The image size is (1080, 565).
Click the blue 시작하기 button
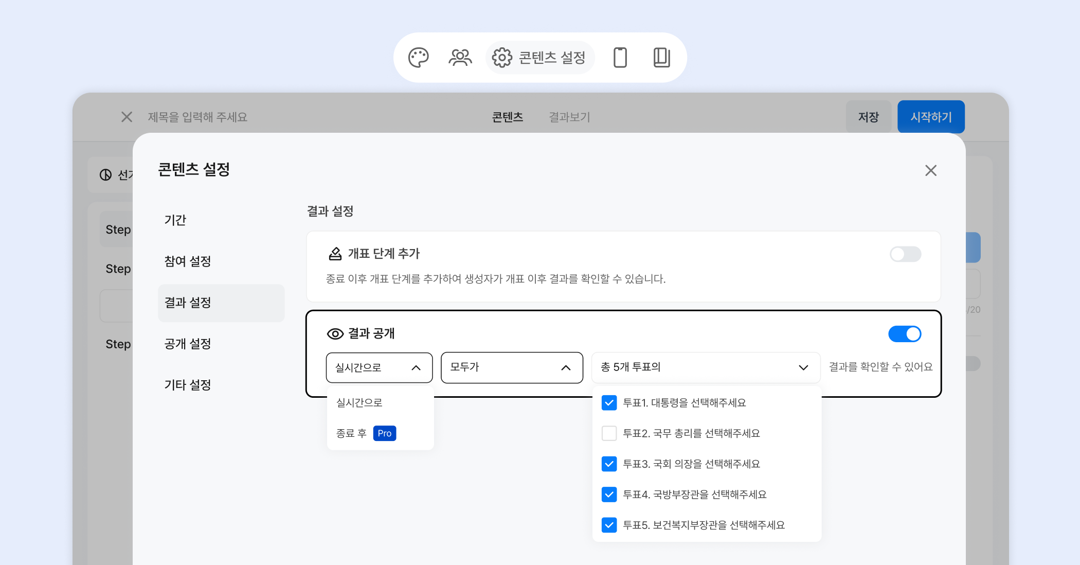(930, 117)
